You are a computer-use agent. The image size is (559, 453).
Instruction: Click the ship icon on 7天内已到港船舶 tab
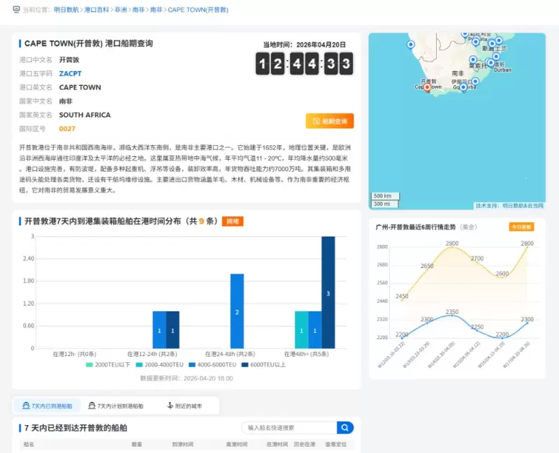[25, 405]
